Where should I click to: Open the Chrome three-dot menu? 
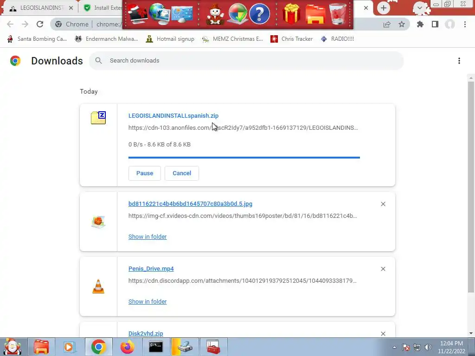465,24
